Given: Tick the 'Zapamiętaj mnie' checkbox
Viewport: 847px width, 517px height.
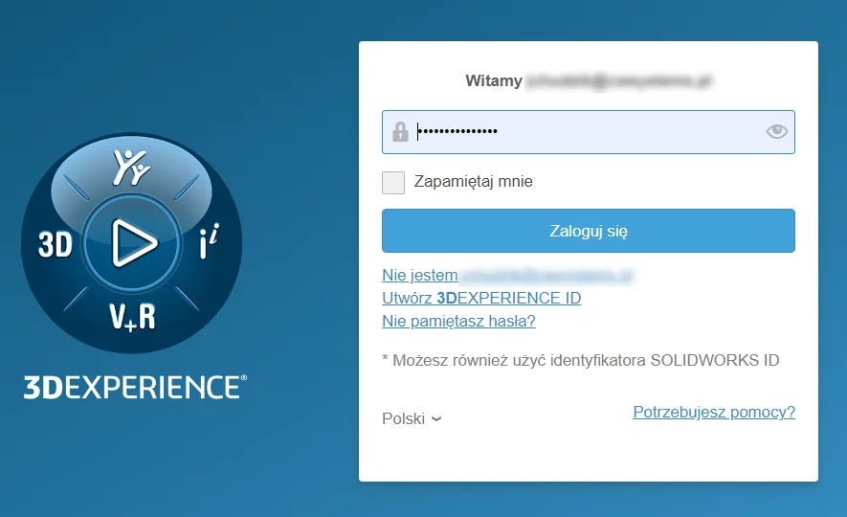Looking at the screenshot, I should [393, 183].
